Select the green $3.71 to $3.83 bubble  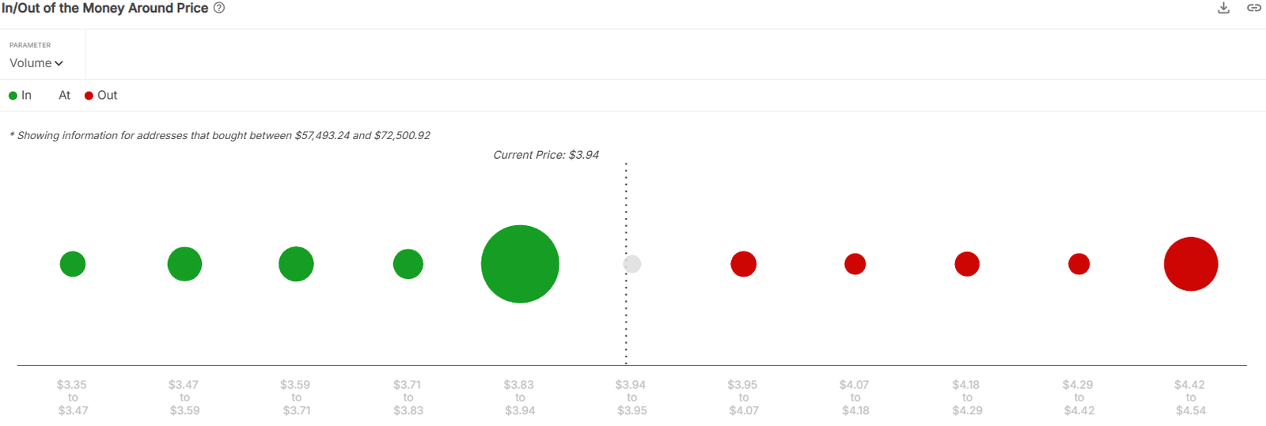(408, 264)
